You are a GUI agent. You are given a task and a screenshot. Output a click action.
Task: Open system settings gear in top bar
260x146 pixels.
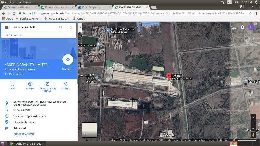click(x=257, y=2)
